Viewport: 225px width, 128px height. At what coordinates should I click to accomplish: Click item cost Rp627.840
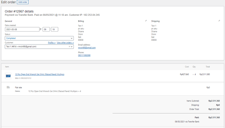(184, 74)
